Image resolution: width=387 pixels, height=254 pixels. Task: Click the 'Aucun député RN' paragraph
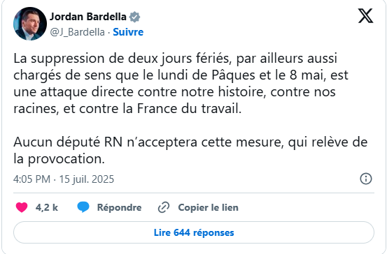[190, 151]
